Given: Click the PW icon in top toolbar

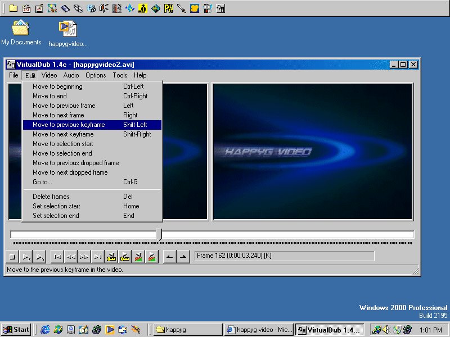Looking at the screenshot, I should 169,8.
